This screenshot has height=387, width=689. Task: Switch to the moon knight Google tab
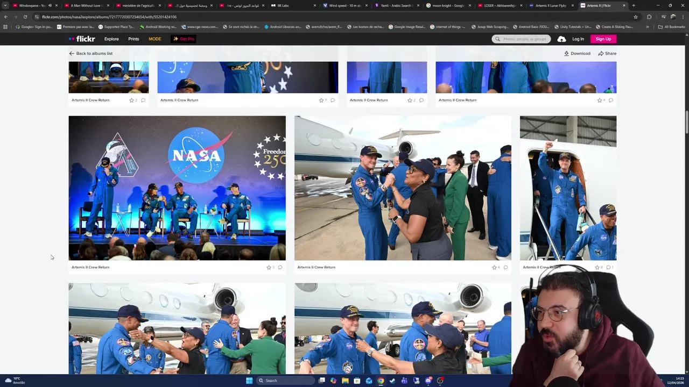(x=448, y=5)
